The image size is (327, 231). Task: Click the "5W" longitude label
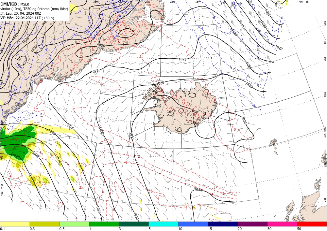pos(250,1)
